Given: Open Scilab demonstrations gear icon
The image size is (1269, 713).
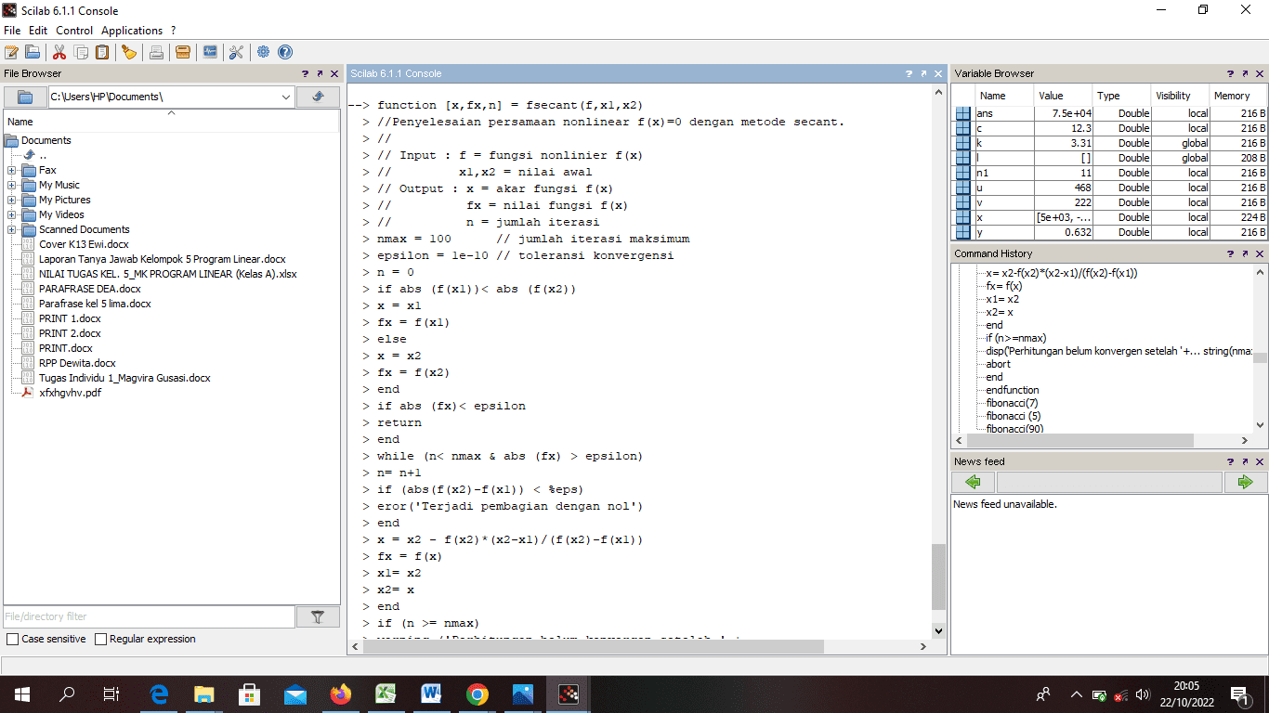Looking at the screenshot, I should [264, 52].
